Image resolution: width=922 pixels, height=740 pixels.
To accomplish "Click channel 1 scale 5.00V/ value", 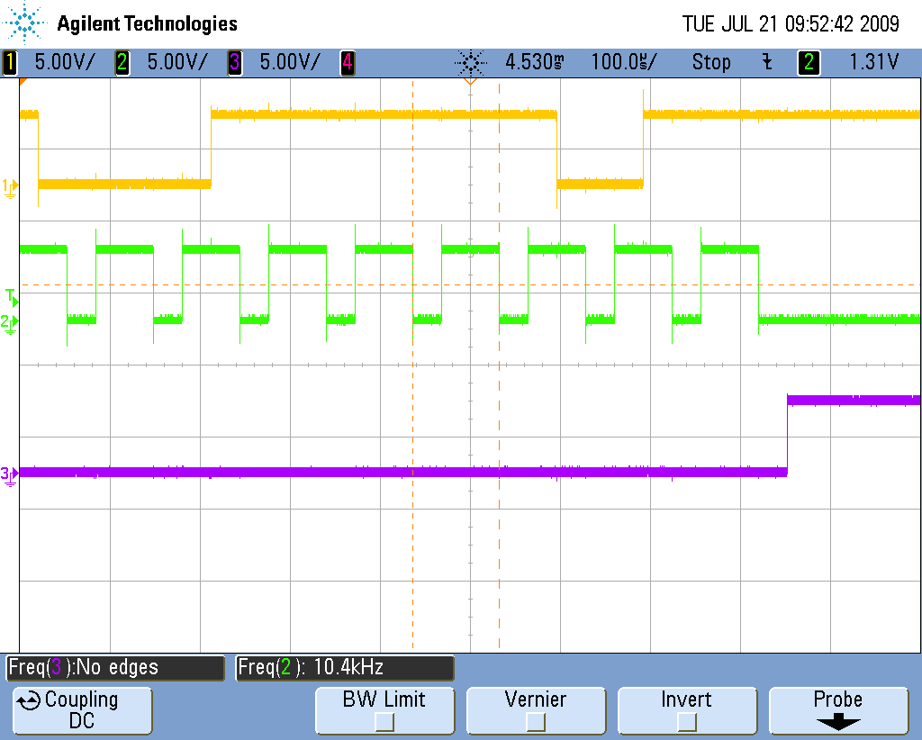I will coord(65,62).
